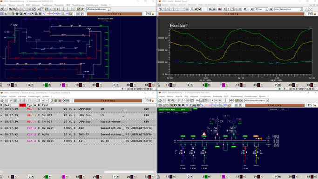Image resolution: width=318 pixels, height=179 pixels.
Task: Click refresh icon in Alarmliste toolbar
Action: click(x=64, y=100)
